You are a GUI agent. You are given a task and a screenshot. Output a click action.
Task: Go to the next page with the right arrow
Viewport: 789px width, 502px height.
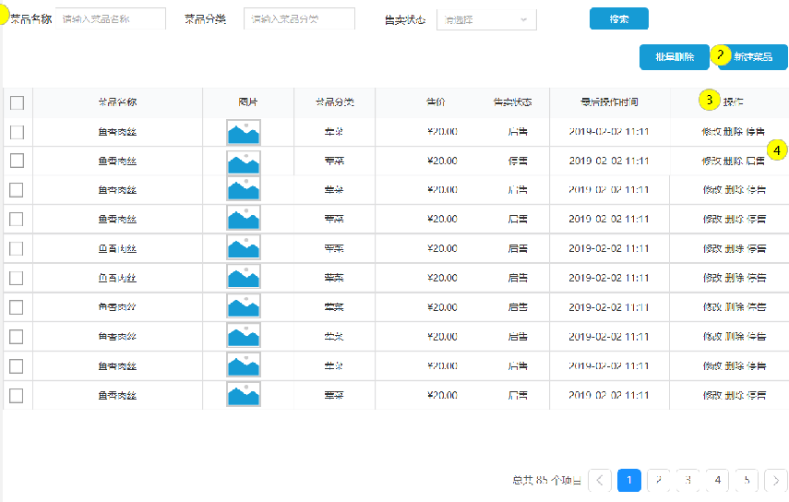[x=776, y=480]
